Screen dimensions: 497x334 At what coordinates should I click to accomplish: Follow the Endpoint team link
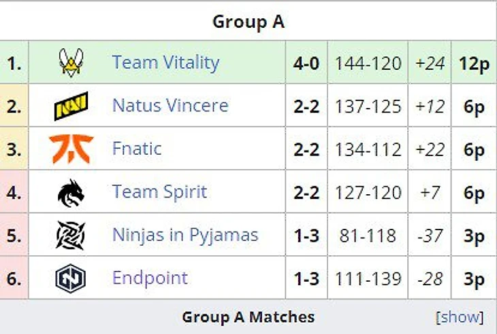click(x=150, y=278)
